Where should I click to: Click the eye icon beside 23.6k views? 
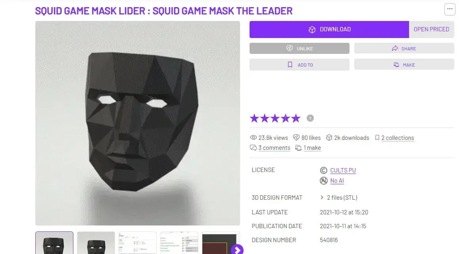click(253, 138)
